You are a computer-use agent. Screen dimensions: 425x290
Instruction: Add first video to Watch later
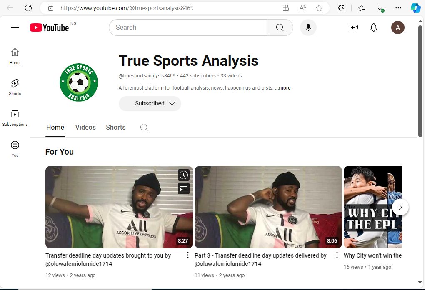[x=183, y=175]
